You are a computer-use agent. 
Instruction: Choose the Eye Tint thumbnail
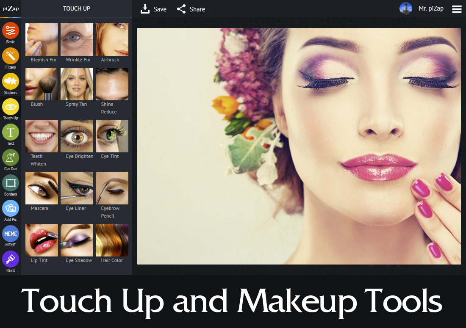[x=112, y=136]
